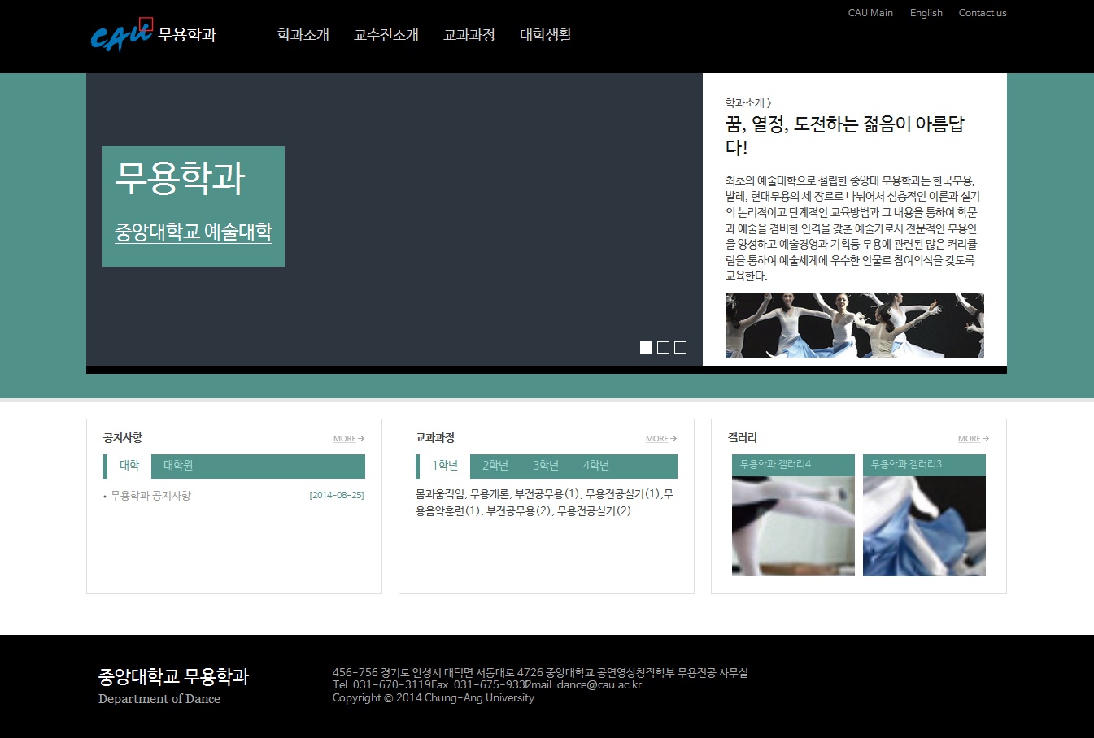The image size is (1094, 738).
Task: Click the 중앙대학교 예술대학 banner link
Action: point(194,232)
